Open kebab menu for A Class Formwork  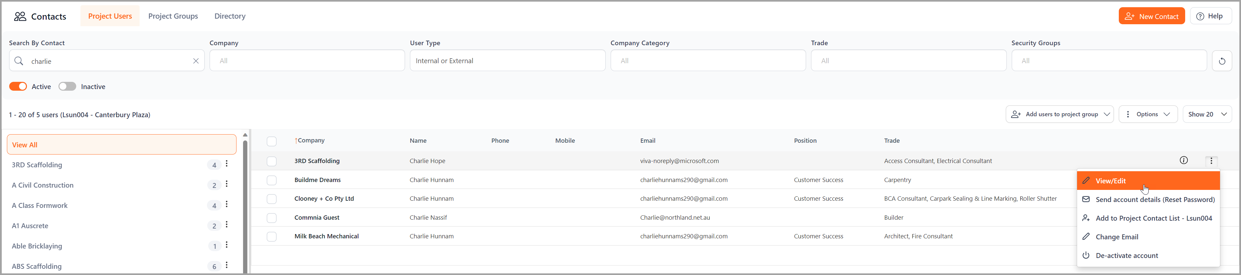click(x=227, y=205)
